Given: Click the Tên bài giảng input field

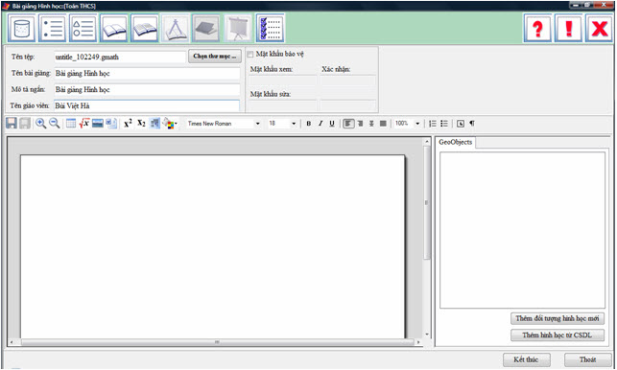Looking at the screenshot, I should (x=147, y=73).
